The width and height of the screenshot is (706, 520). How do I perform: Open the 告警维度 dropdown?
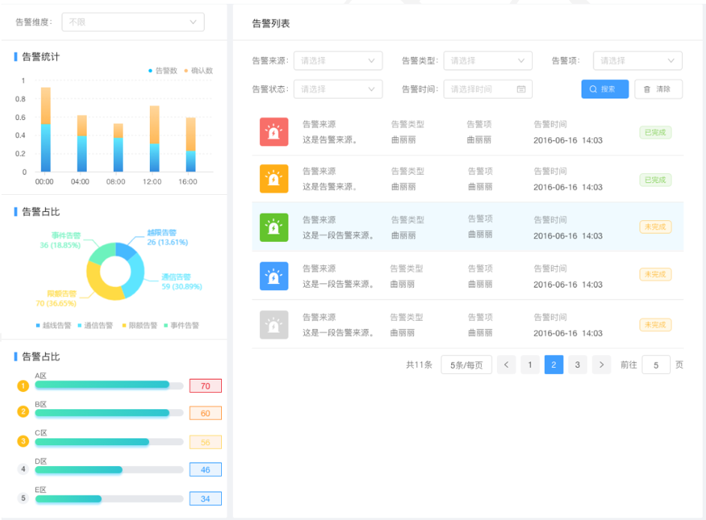pyautogui.click(x=133, y=22)
